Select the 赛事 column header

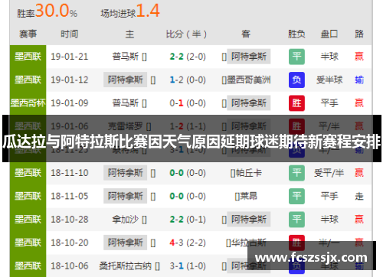pyautogui.click(x=28, y=34)
